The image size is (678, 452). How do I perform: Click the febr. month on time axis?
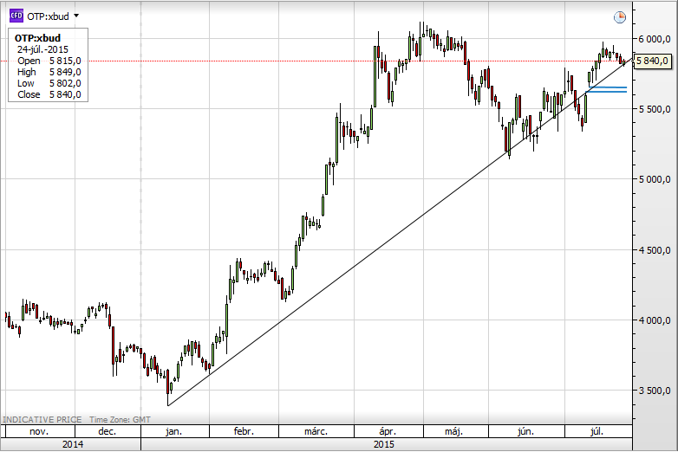244,431
